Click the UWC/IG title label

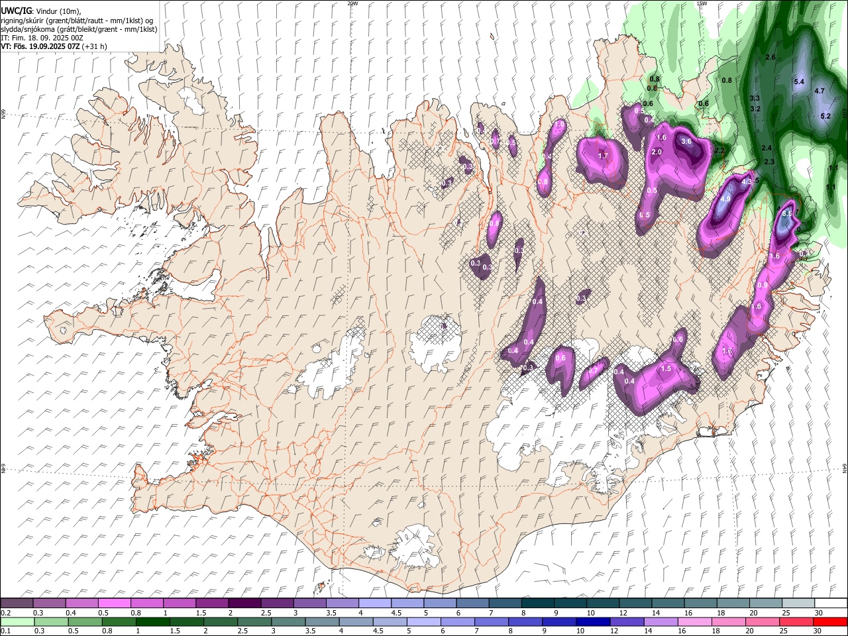[x=15, y=11]
